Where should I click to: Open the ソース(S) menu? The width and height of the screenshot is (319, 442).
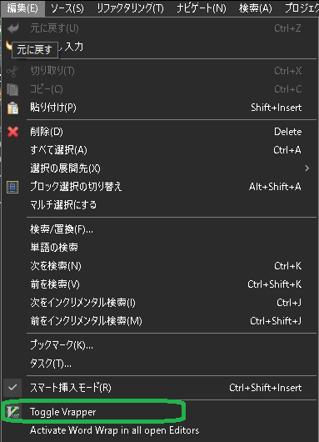click(67, 8)
